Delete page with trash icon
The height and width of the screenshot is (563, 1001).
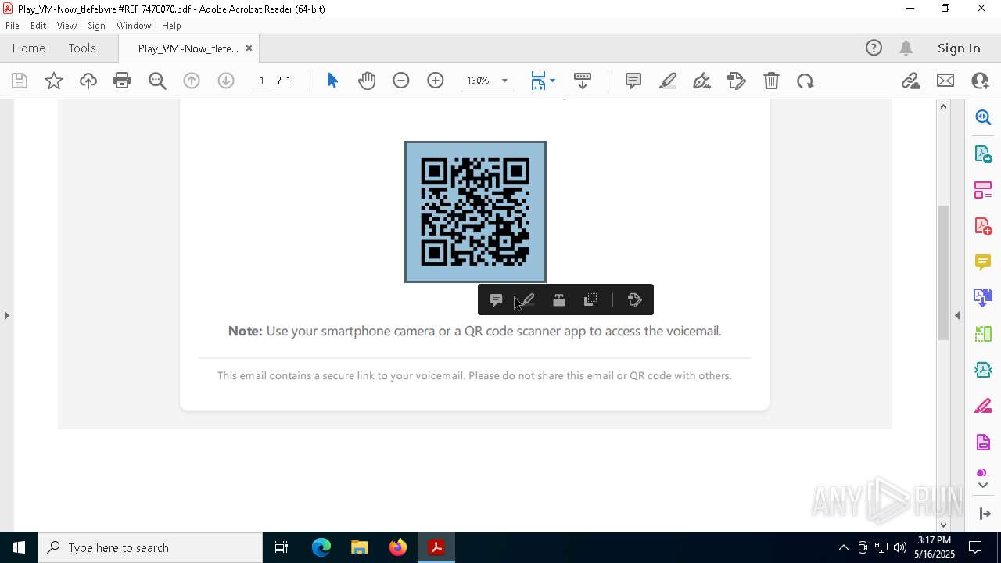[x=771, y=81]
